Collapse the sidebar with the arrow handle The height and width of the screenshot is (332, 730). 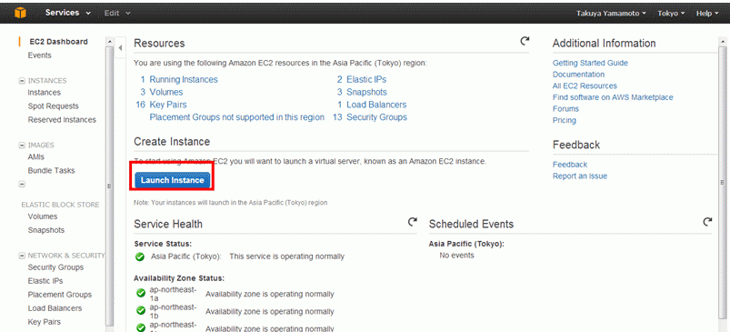point(120,48)
